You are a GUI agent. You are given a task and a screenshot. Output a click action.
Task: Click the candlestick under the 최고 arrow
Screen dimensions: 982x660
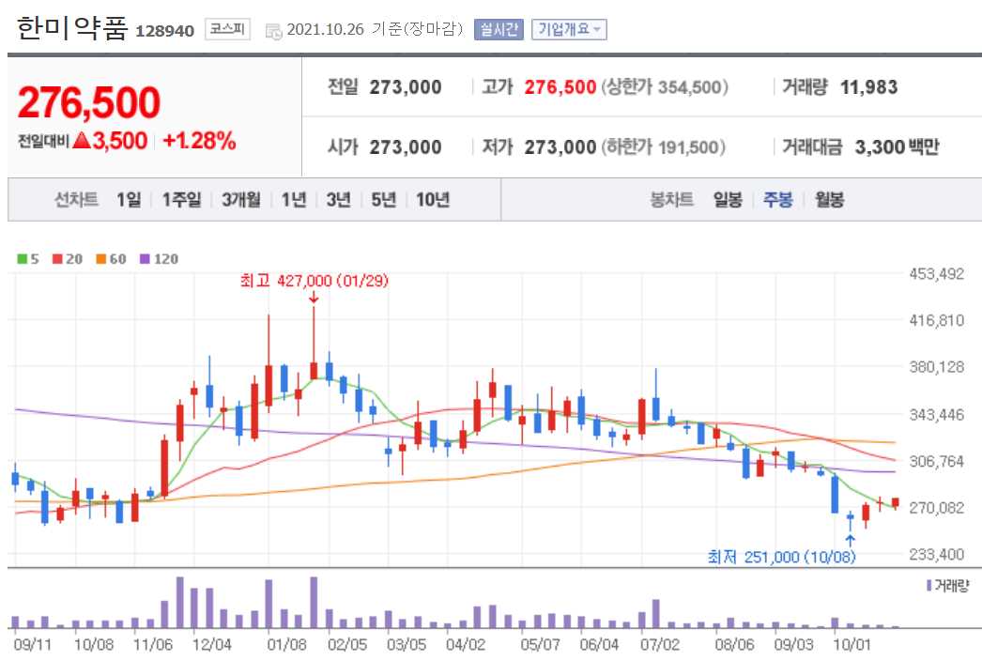314,343
